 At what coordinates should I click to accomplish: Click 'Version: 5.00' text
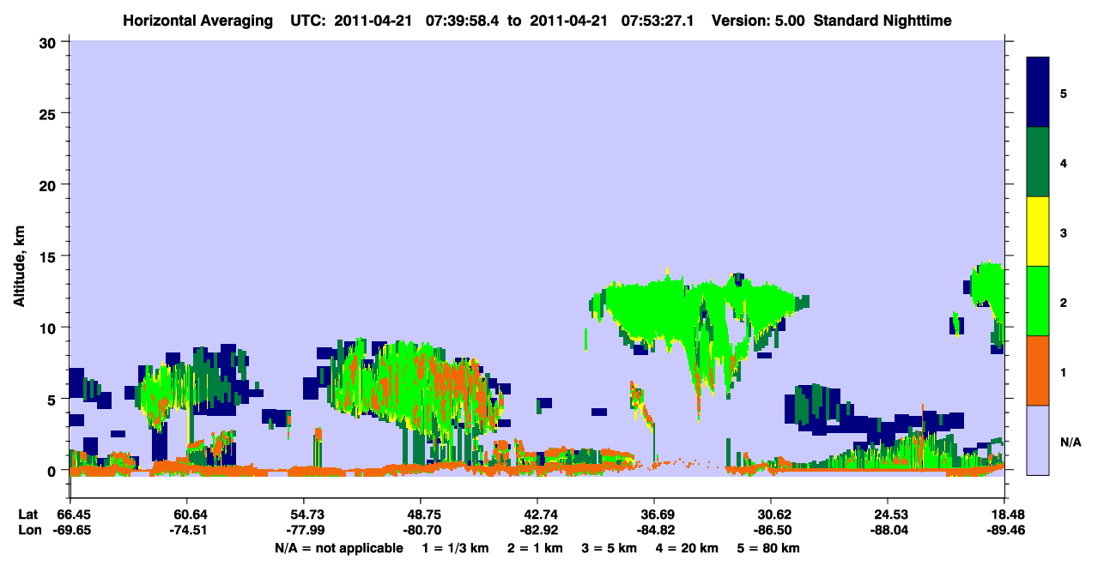(x=758, y=20)
